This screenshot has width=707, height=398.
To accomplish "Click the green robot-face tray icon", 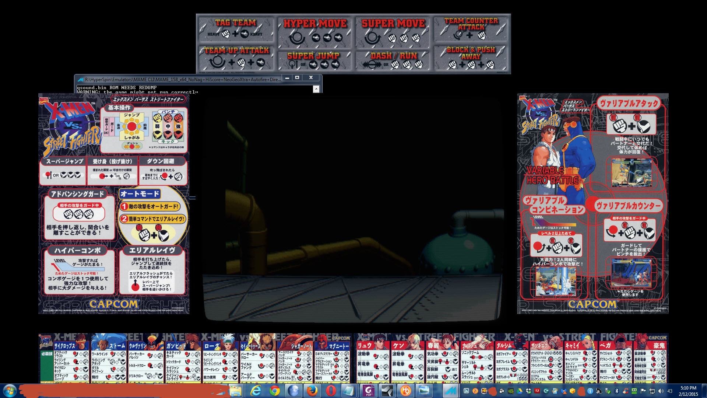I will [634, 391].
